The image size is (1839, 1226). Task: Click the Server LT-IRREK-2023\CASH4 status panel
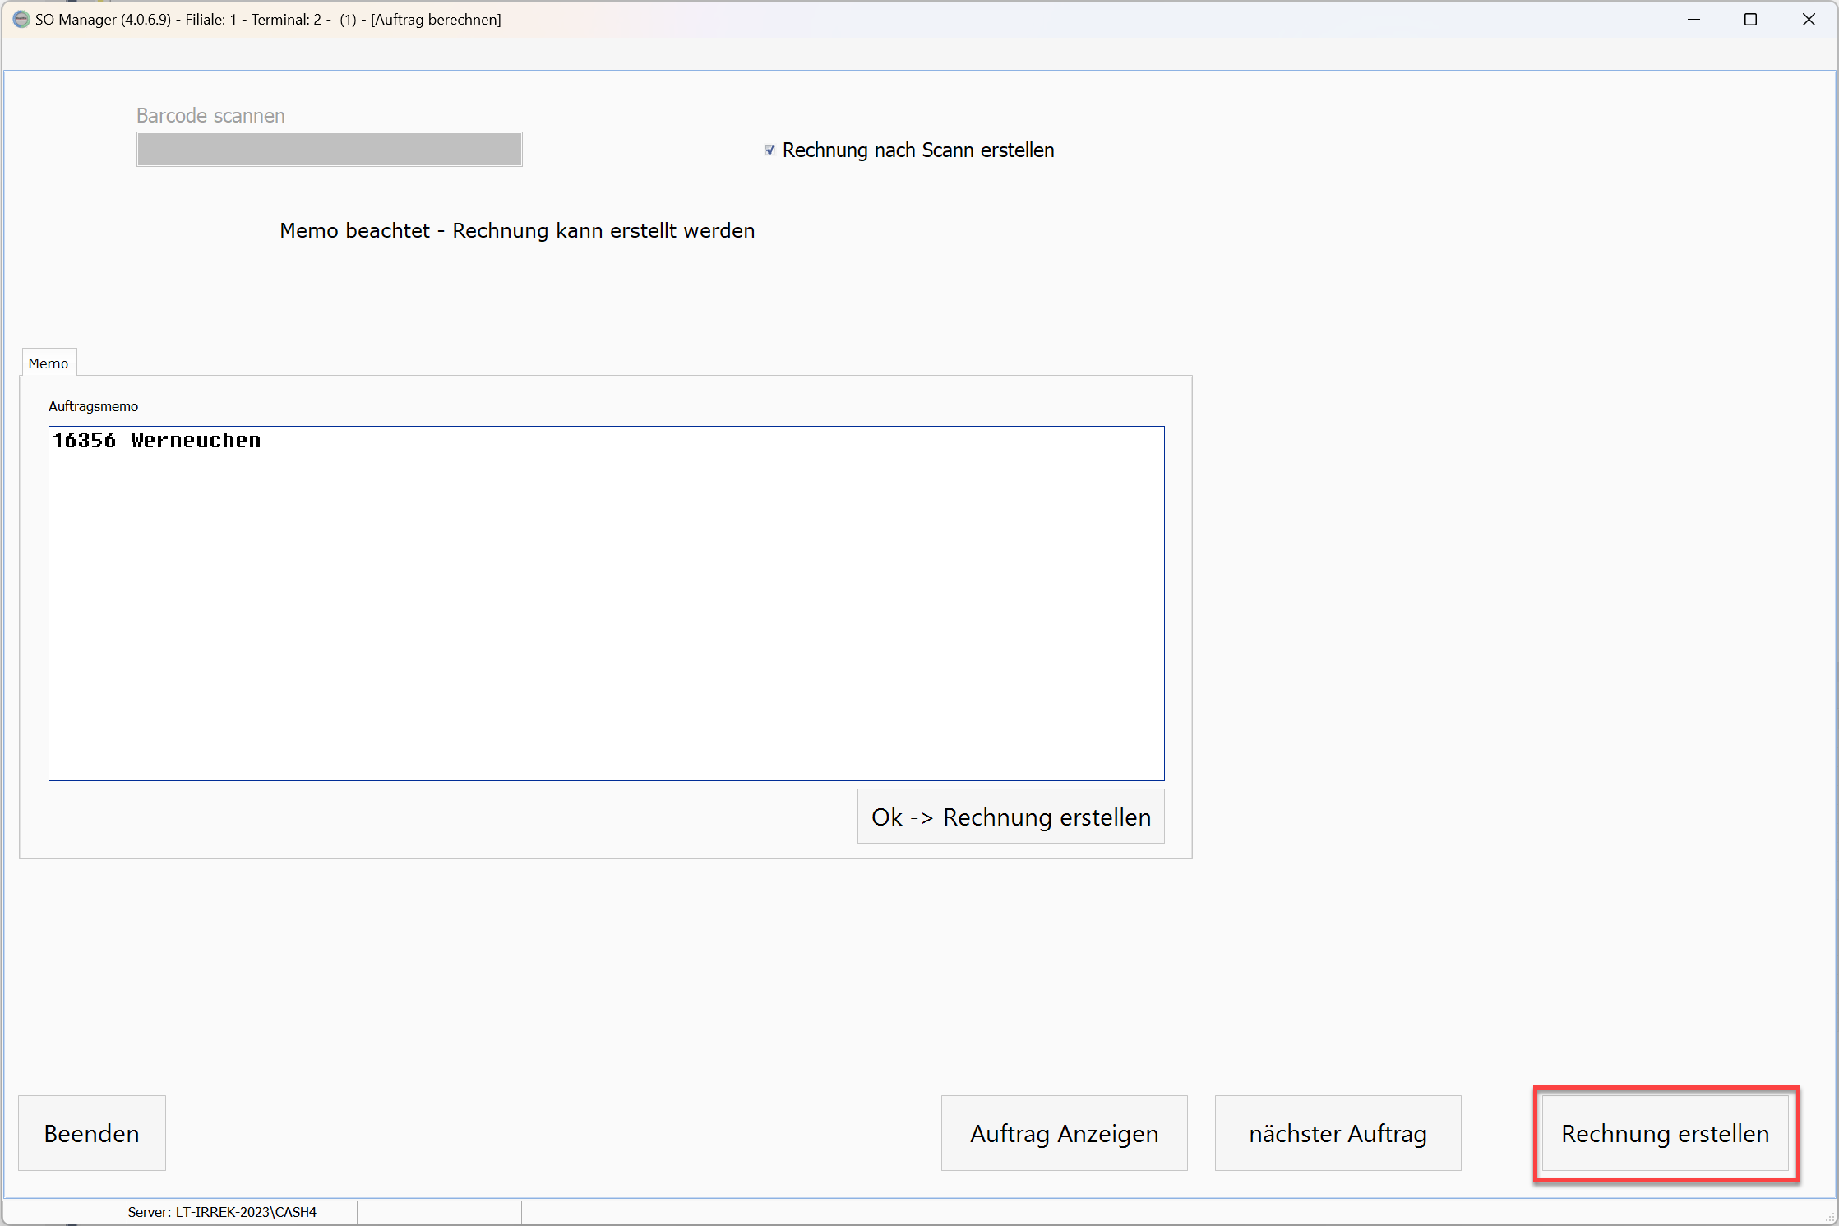pyautogui.click(x=222, y=1212)
